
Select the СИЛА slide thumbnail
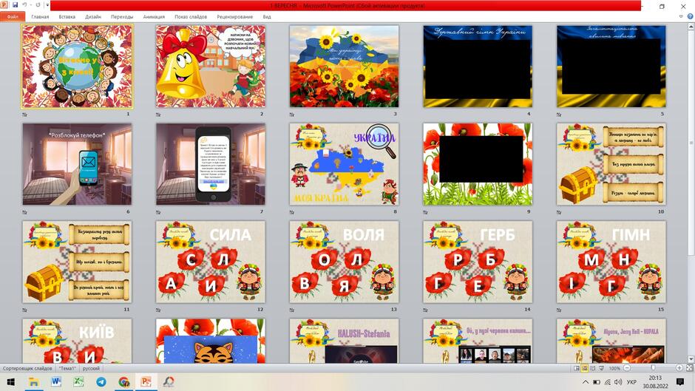click(211, 262)
